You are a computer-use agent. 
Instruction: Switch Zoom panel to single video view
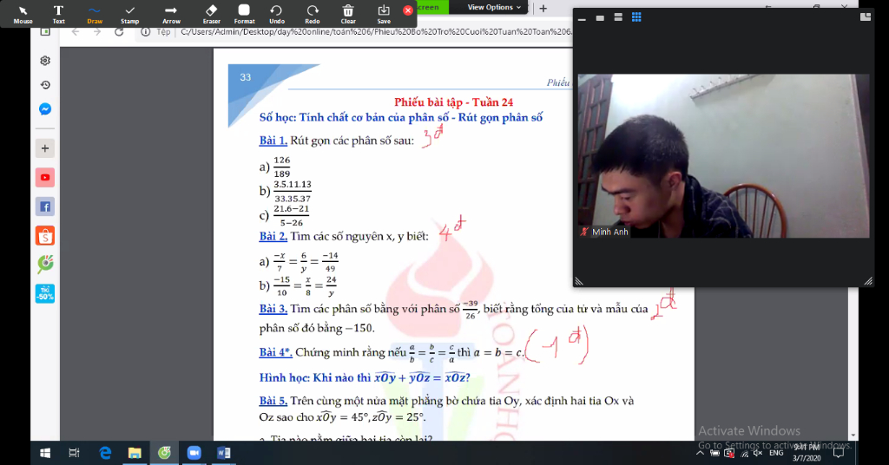pyautogui.click(x=600, y=18)
